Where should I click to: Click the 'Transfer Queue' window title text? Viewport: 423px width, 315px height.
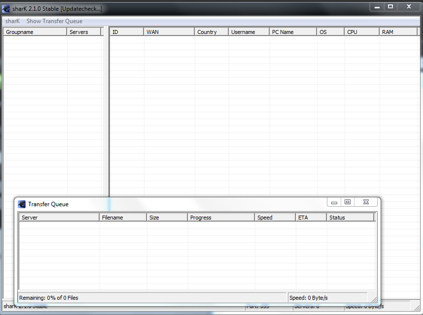48,204
